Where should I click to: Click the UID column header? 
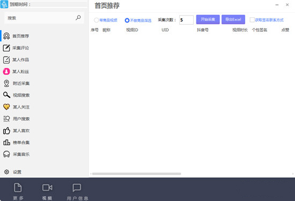click(165, 30)
